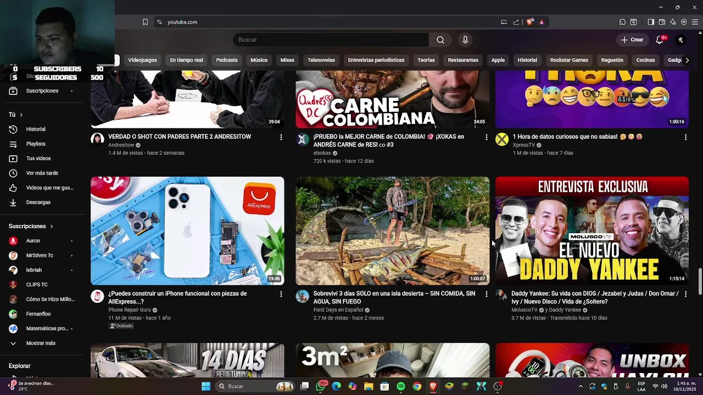This screenshot has width=703, height=395.
Task: Open browser extensions puzzle icon
Action: tap(622, 22)
